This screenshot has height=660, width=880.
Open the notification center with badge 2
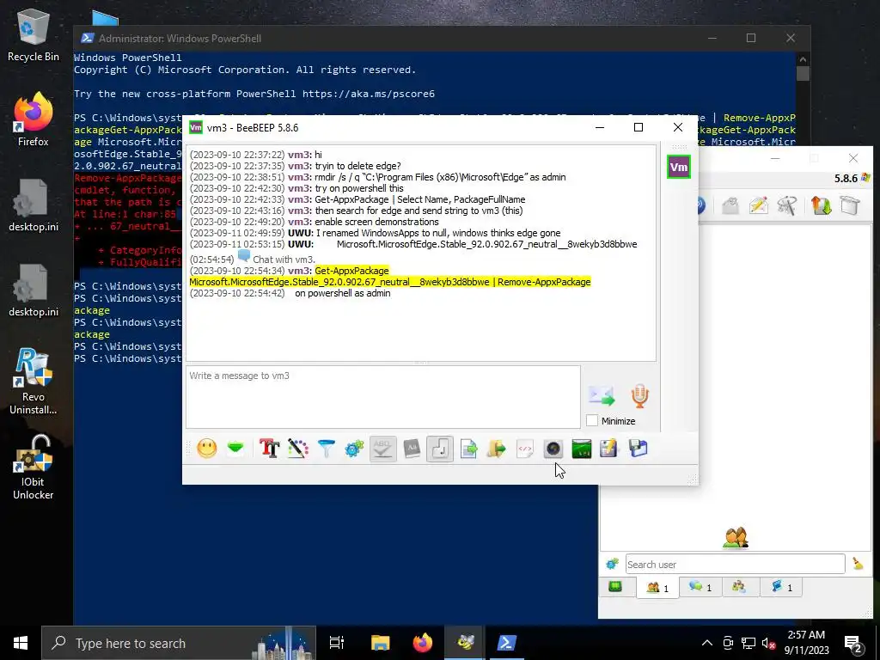(x=853, y=645)
